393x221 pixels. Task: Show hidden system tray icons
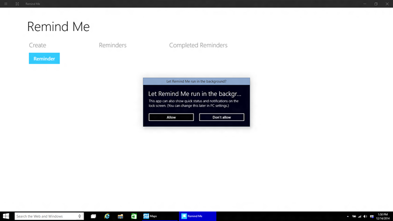347,216
